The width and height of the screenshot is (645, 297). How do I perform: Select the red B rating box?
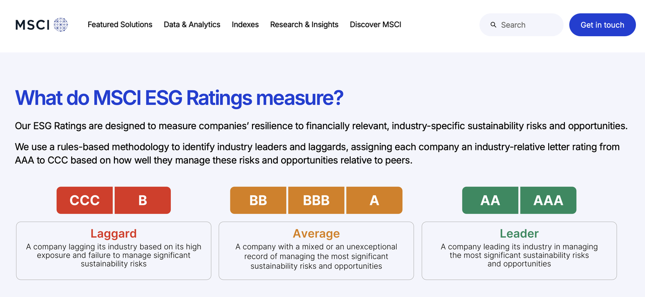click(x=143, y=200)
